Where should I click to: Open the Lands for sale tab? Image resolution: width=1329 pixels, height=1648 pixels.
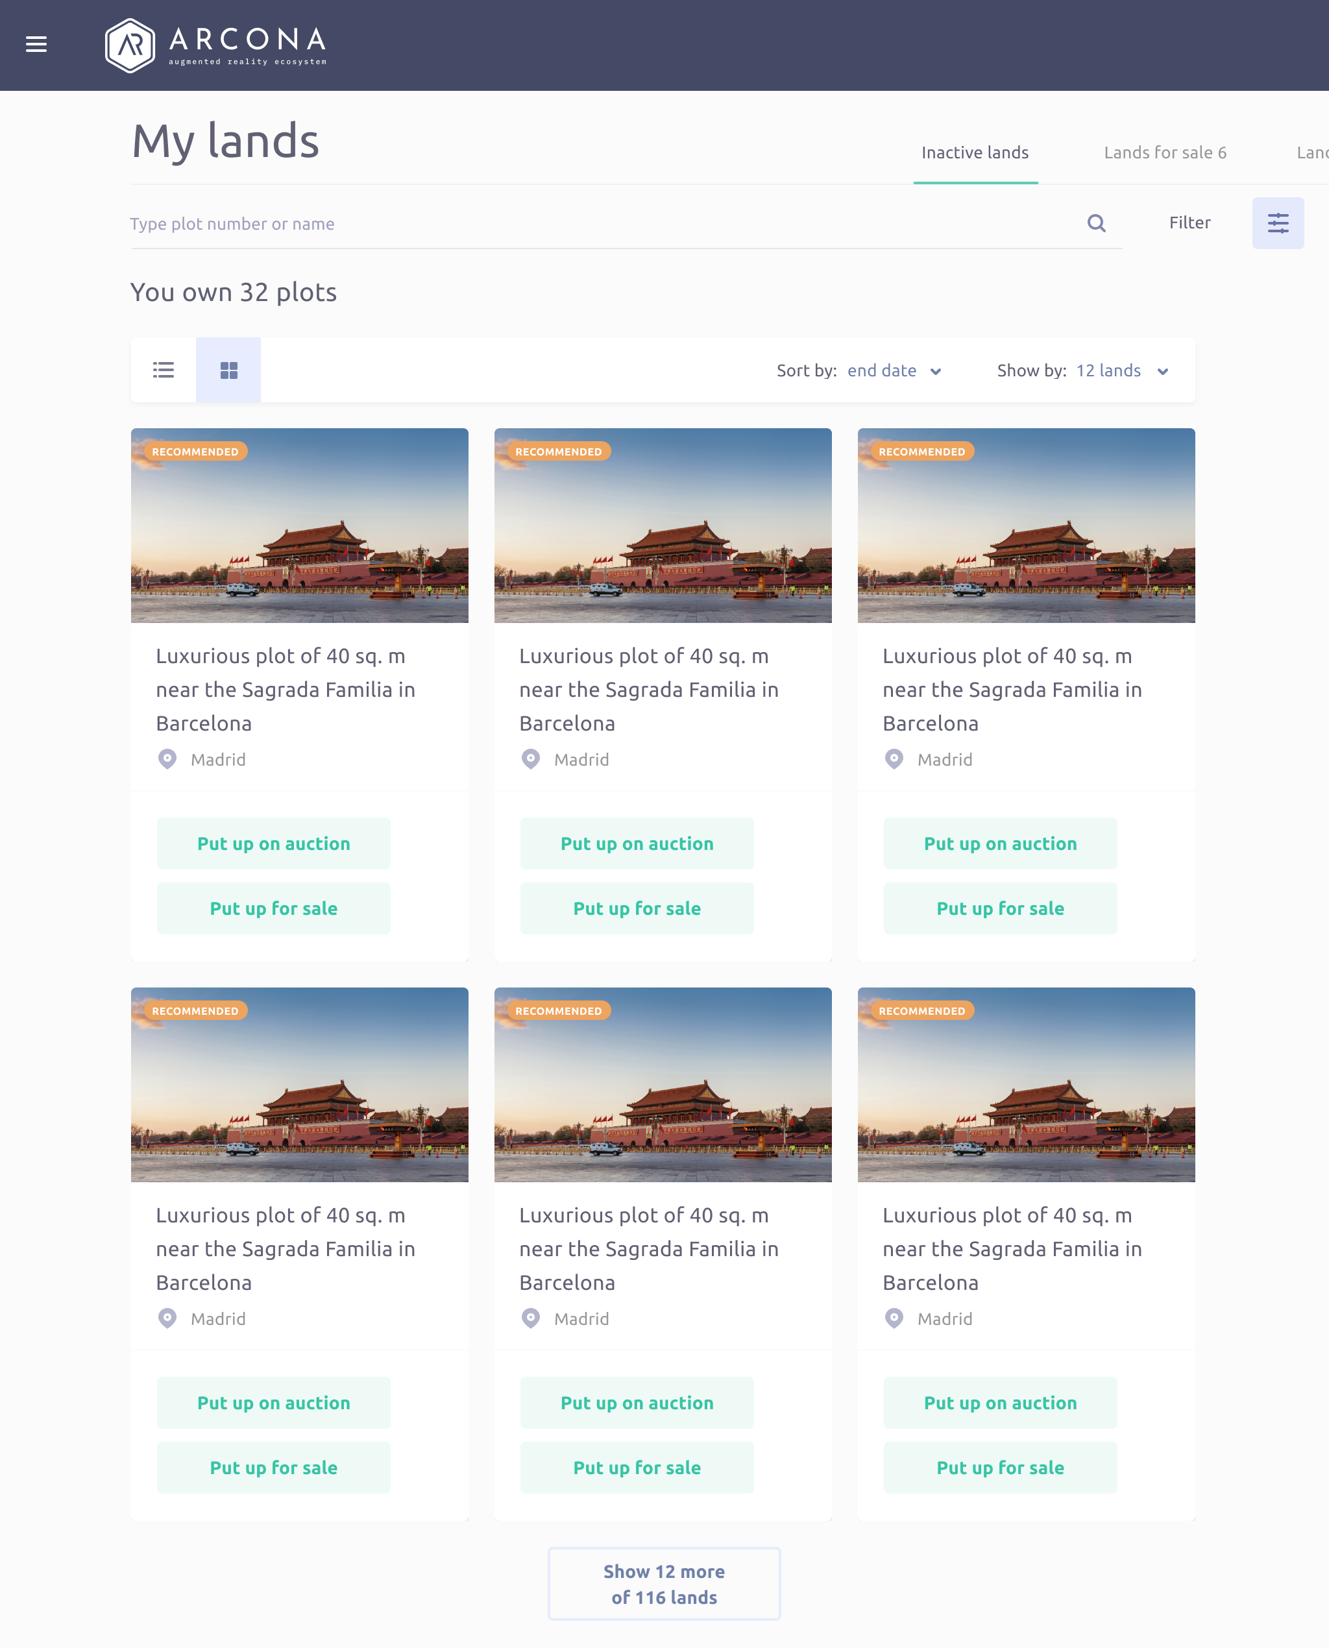pos(1164,152)
